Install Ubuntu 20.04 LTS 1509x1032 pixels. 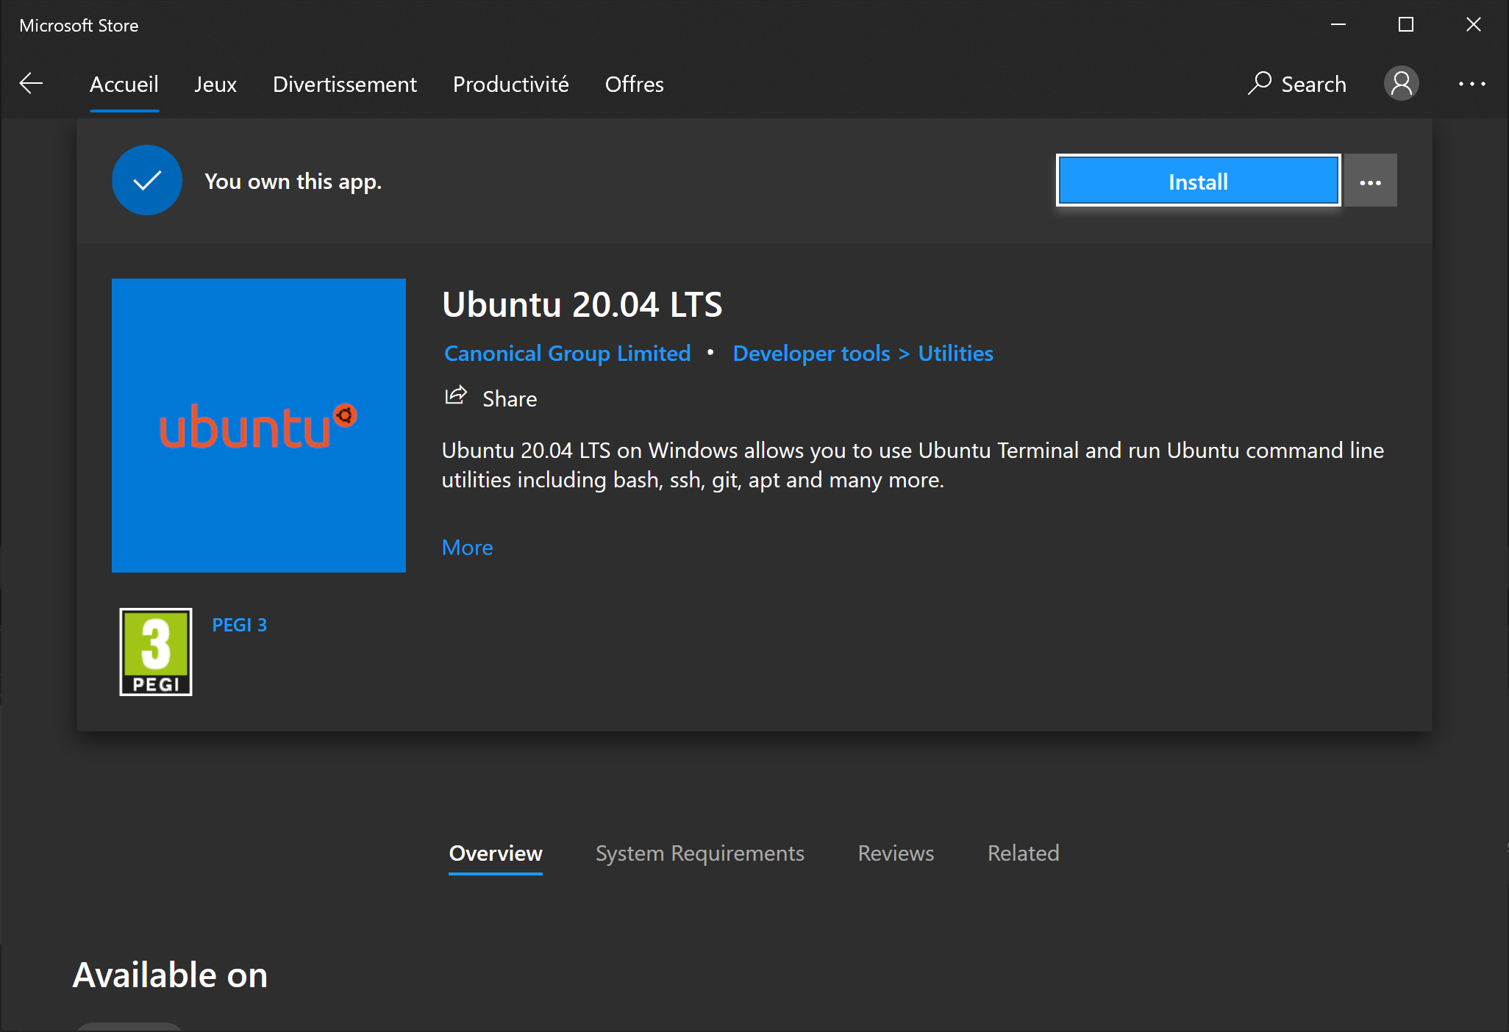coord(1198,181)
